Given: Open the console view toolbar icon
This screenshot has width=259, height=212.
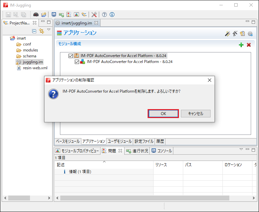Looking at the screenshot, I should click(54, 15).
